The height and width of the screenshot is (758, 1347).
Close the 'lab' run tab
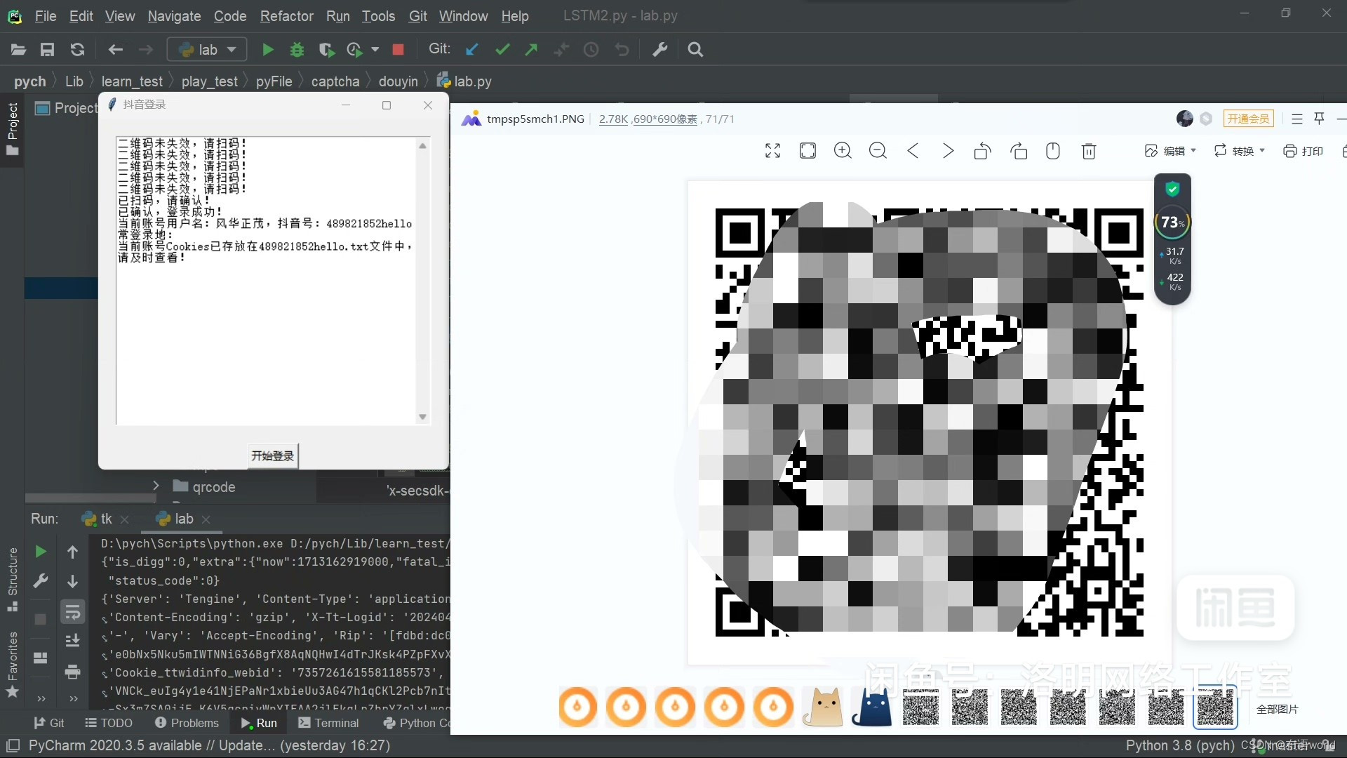[206, 519]
